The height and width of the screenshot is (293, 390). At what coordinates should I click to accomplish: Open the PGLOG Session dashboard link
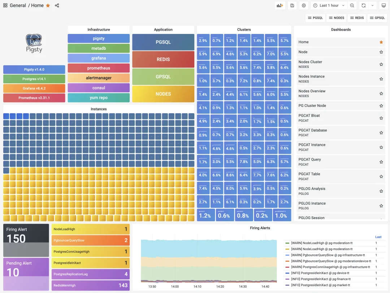pos(311,218)
